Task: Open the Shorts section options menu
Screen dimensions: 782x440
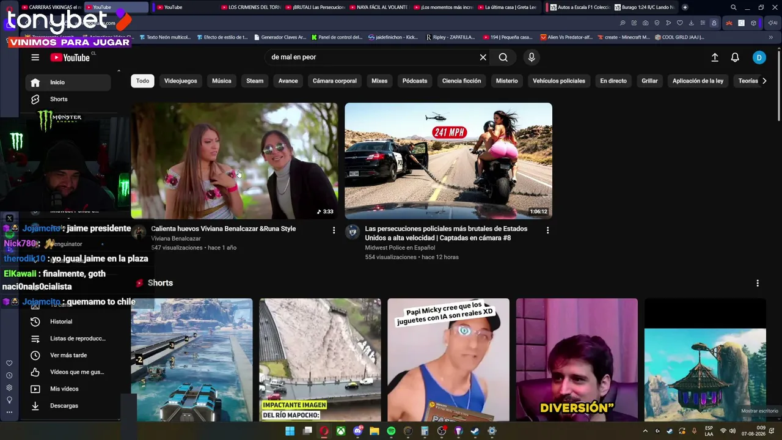Action: click(758, 283)
